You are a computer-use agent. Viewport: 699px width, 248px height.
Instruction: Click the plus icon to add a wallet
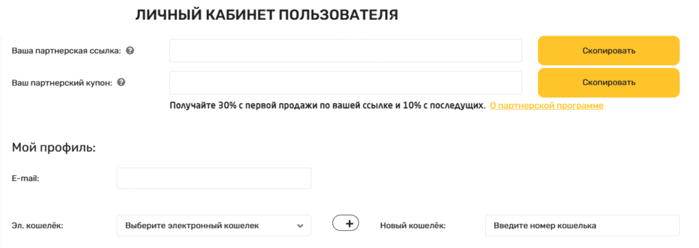point(346,223)
